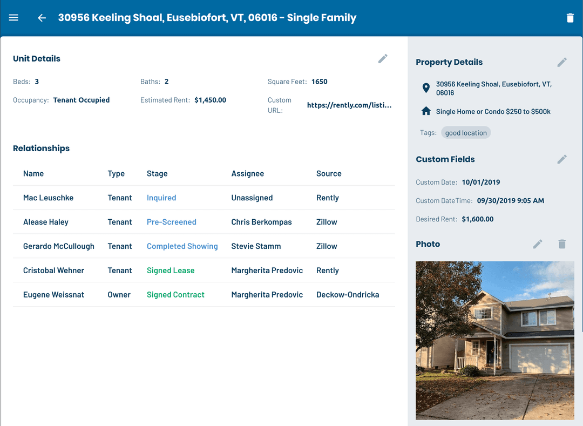Click the home icon beside property type
The image size is (583, 426).
[426, 111]
